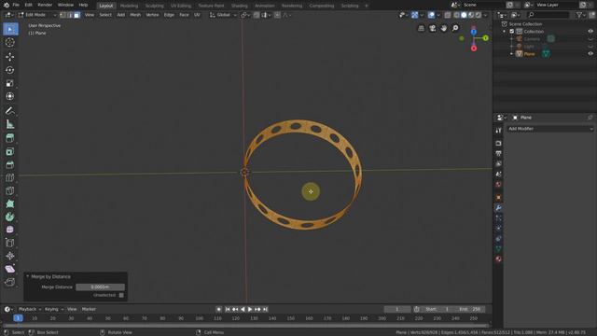Viewport: 597px width, 336px height.
Task: Click the play animation button
Action: coord(250,309)
